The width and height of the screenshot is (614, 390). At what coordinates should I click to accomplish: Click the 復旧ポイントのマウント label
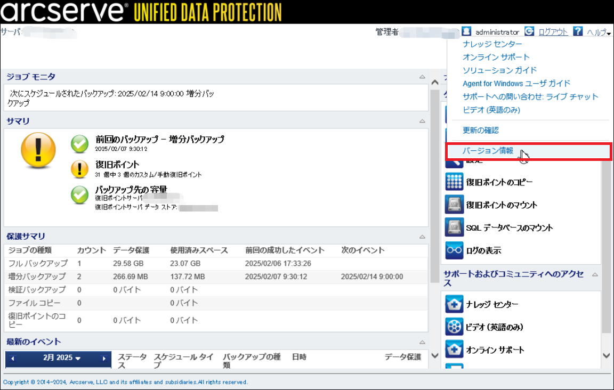pyautogui.click(x=502, y=205)
